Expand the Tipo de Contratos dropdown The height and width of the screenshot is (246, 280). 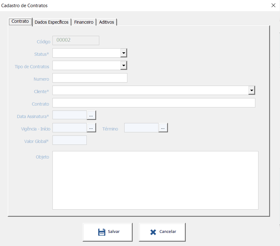pos(124,65)
